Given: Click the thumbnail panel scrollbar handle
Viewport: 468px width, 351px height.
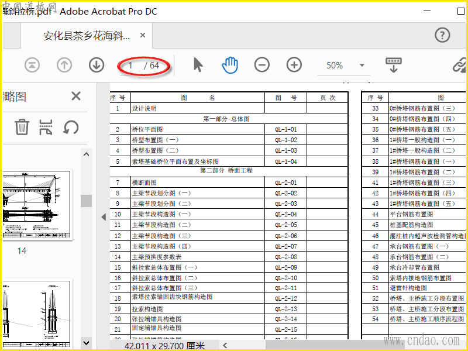Looking at the screenshot, I should tap(86, 201).
